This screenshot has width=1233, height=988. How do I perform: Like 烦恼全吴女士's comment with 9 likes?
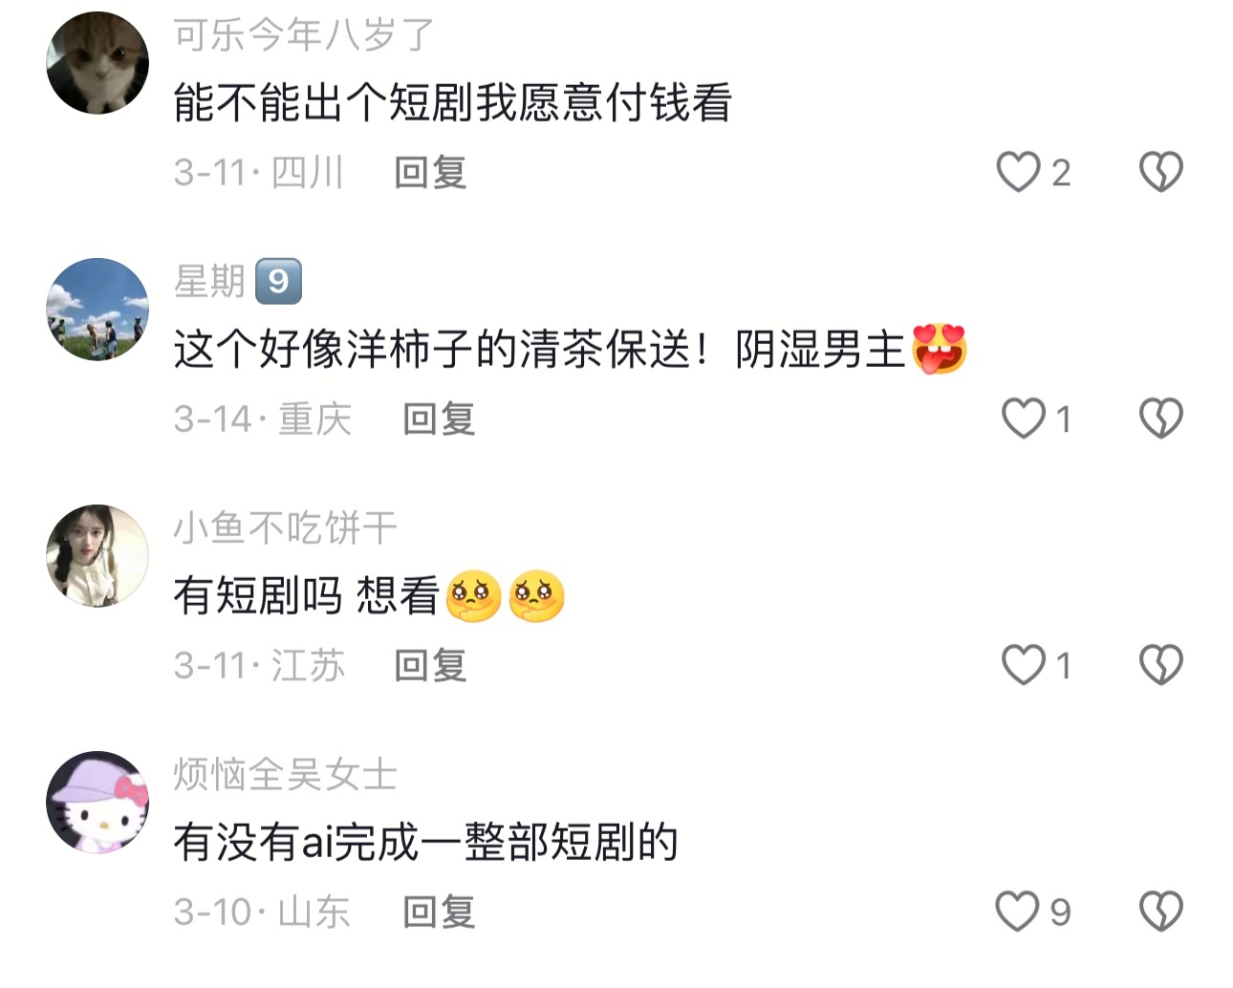tap(1018, 912)
